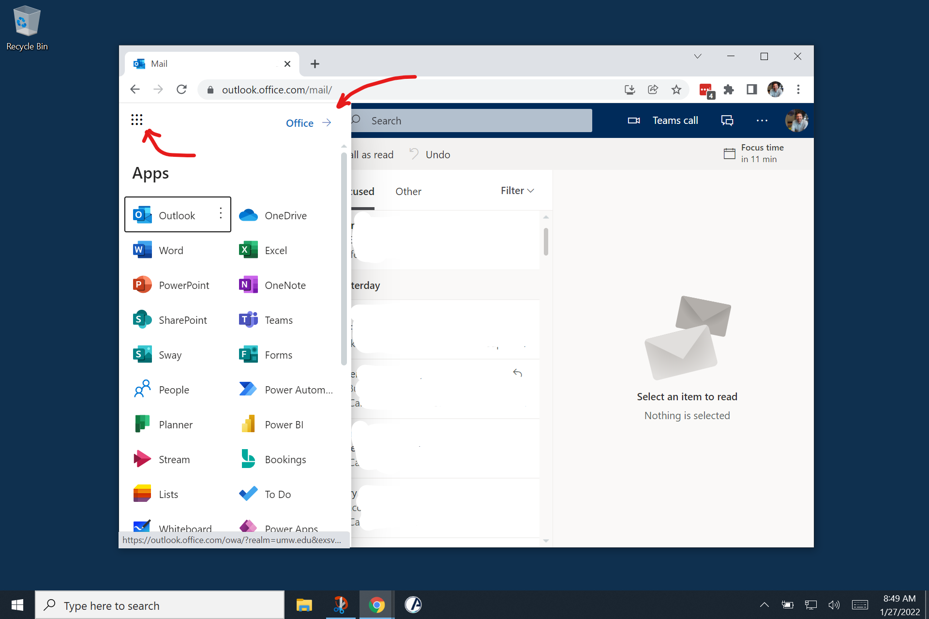Image resolution: width=929 pixels, height=619 pixels.
Task: Click the Apps panel scrollbar
Action: [344, 259]
